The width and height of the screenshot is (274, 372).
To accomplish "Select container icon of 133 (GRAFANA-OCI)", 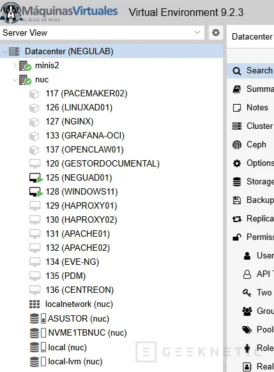I will [x=34, y=136].
